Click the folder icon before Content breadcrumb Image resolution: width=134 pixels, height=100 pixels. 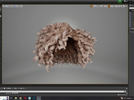pos(4,88)
